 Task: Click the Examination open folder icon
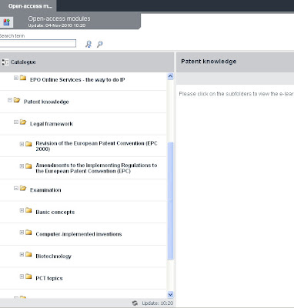[23, 188]
